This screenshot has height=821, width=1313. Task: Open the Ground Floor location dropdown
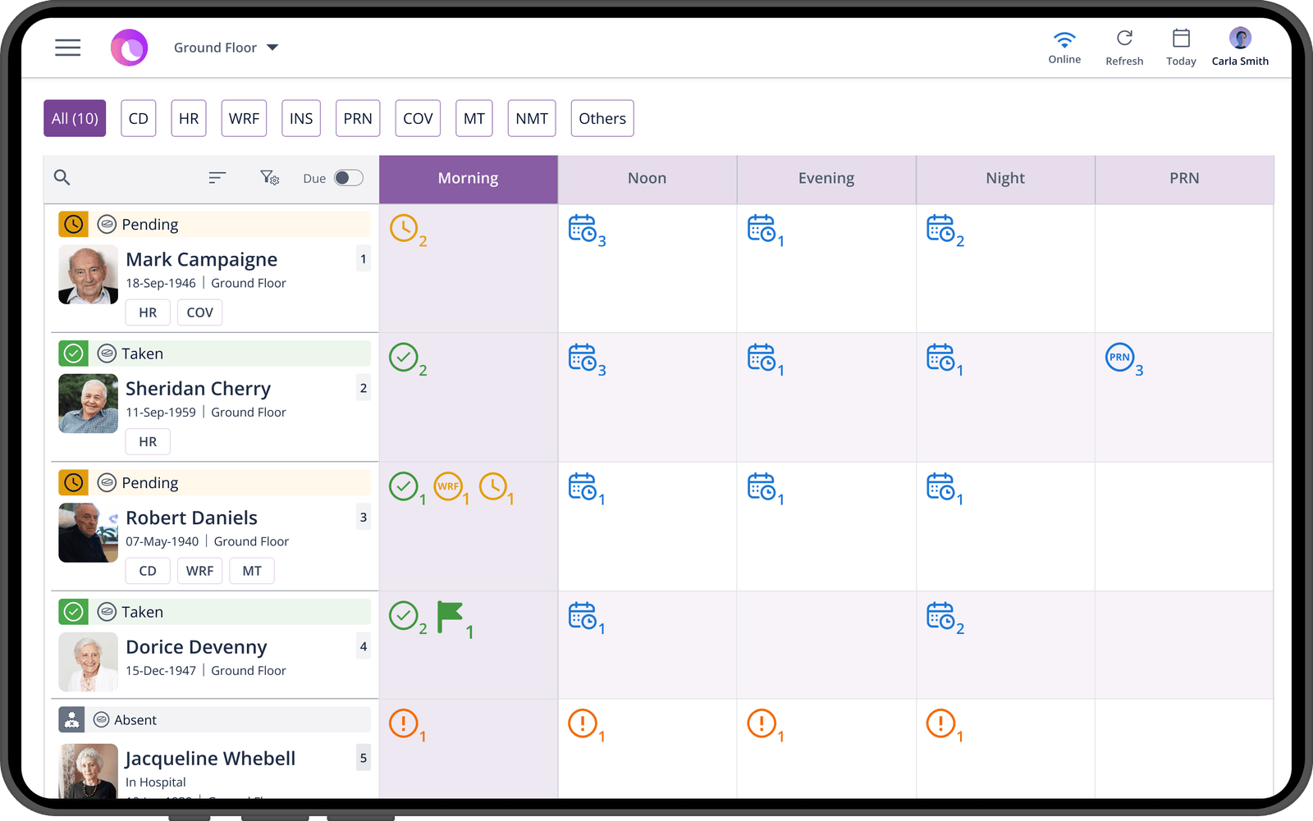(x=226, y=47)
